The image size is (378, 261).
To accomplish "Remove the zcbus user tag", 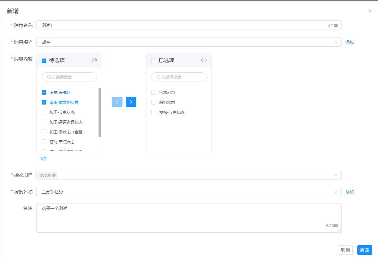I will click(54, 175).
